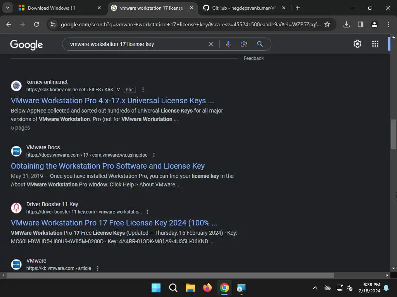This screenshot has height=297, width=397.
Task: Close the GitHub tab
Action: (x=283, y=8)
